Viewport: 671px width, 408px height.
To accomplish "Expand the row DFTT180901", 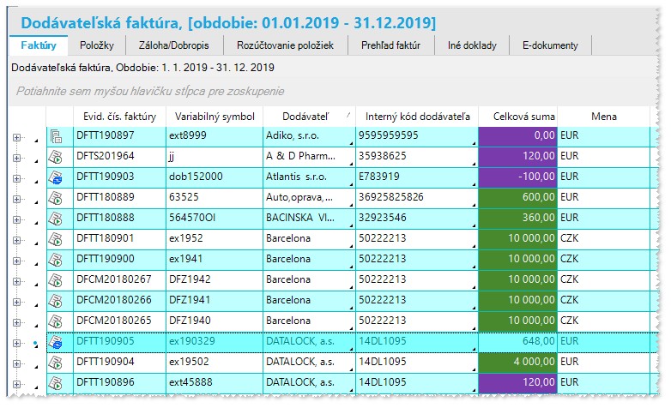I will point(16,240).
